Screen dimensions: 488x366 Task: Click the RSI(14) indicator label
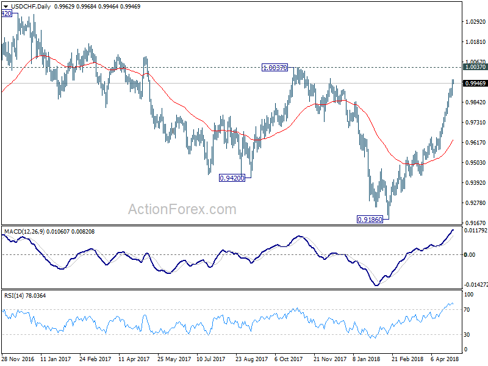[x=14, y=296]
